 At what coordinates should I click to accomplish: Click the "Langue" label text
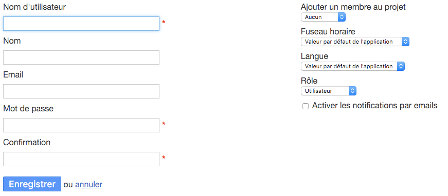click(314, 56)
